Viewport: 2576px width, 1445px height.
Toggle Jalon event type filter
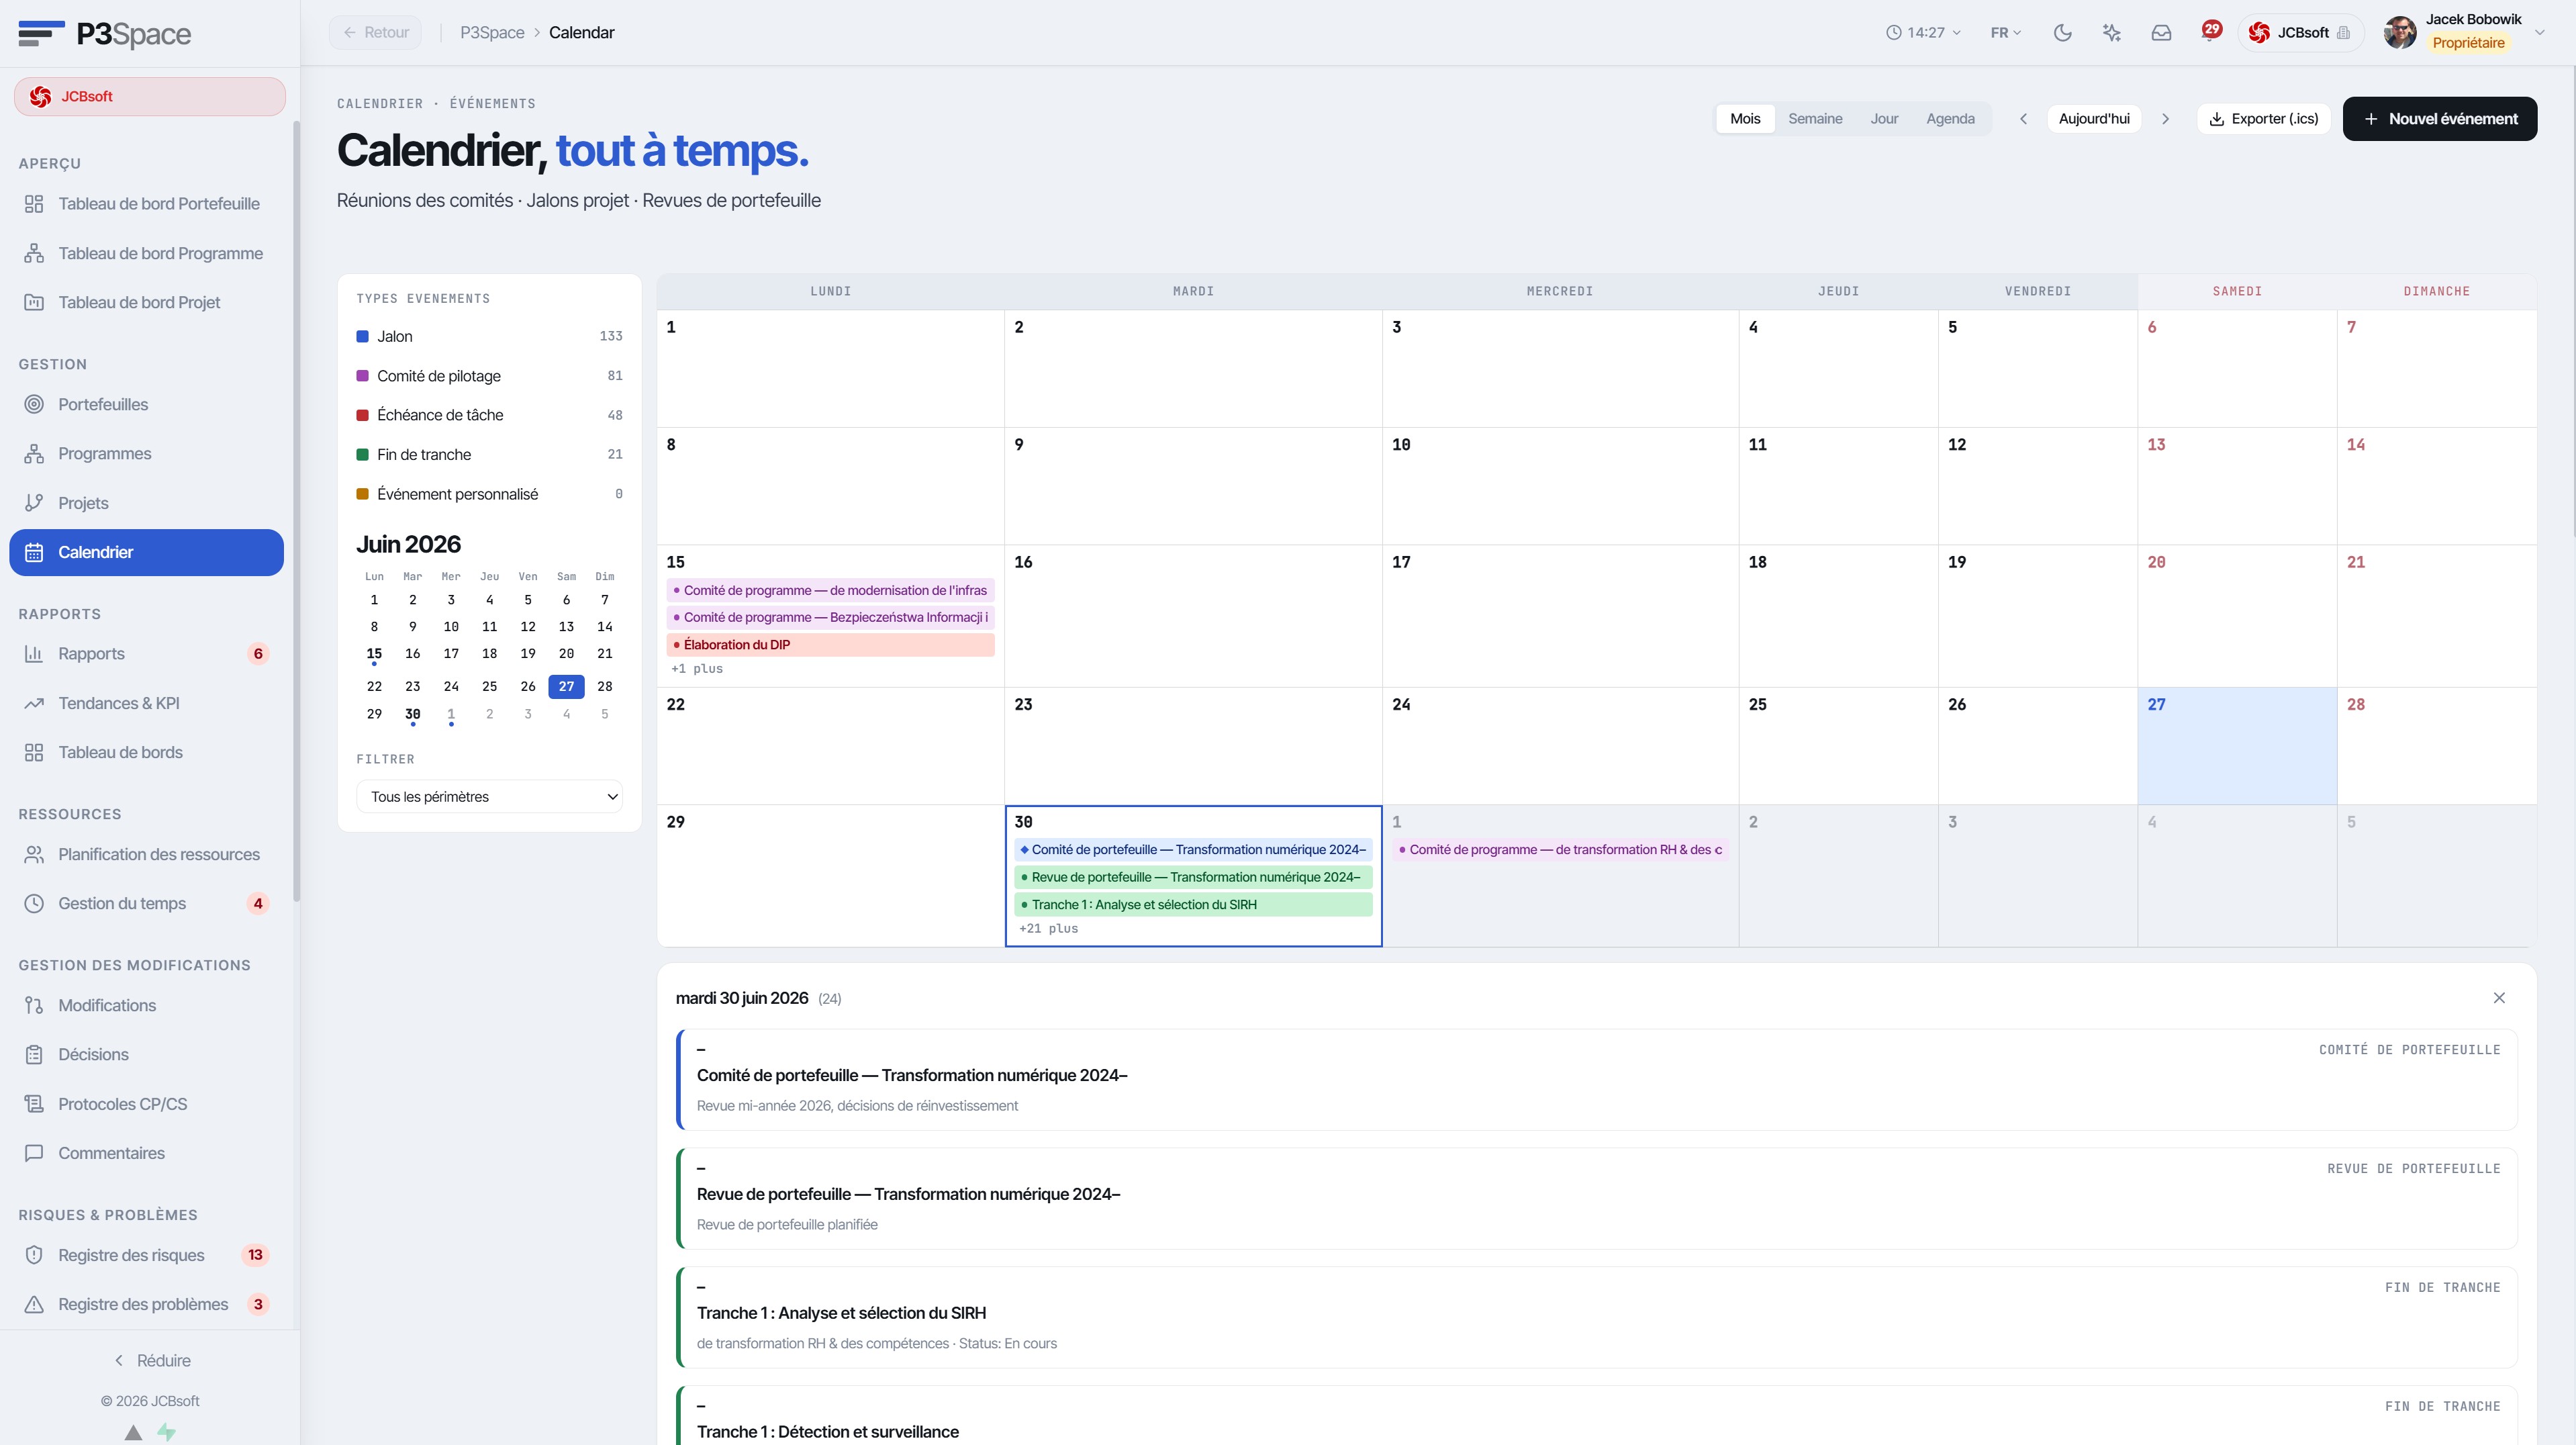click(489, 336)
